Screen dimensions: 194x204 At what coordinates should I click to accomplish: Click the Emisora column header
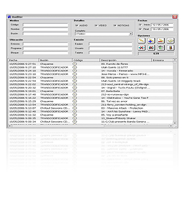click(x=162, y=60)
